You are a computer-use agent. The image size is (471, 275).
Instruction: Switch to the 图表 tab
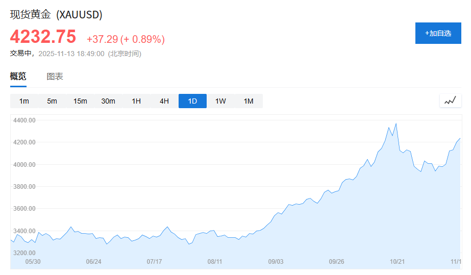click(55, 77)
